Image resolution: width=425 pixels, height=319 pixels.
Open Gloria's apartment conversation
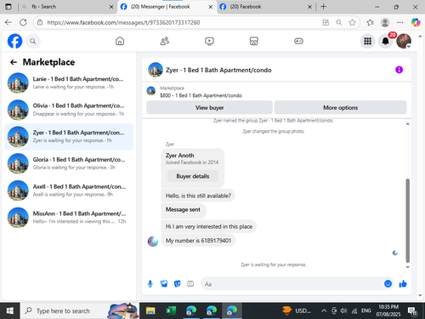[69, 163]
